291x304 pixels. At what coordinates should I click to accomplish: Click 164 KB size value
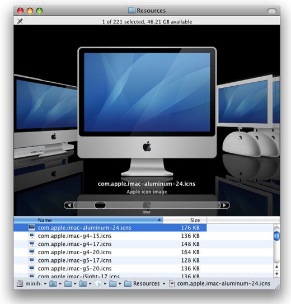(x=190, y=252)
